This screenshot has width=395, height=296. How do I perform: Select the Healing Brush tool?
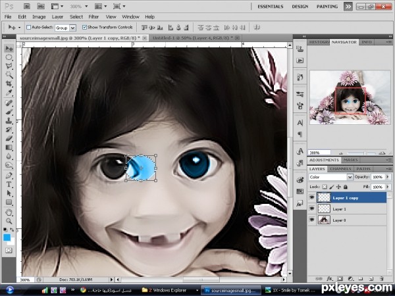tap(9, 103)
